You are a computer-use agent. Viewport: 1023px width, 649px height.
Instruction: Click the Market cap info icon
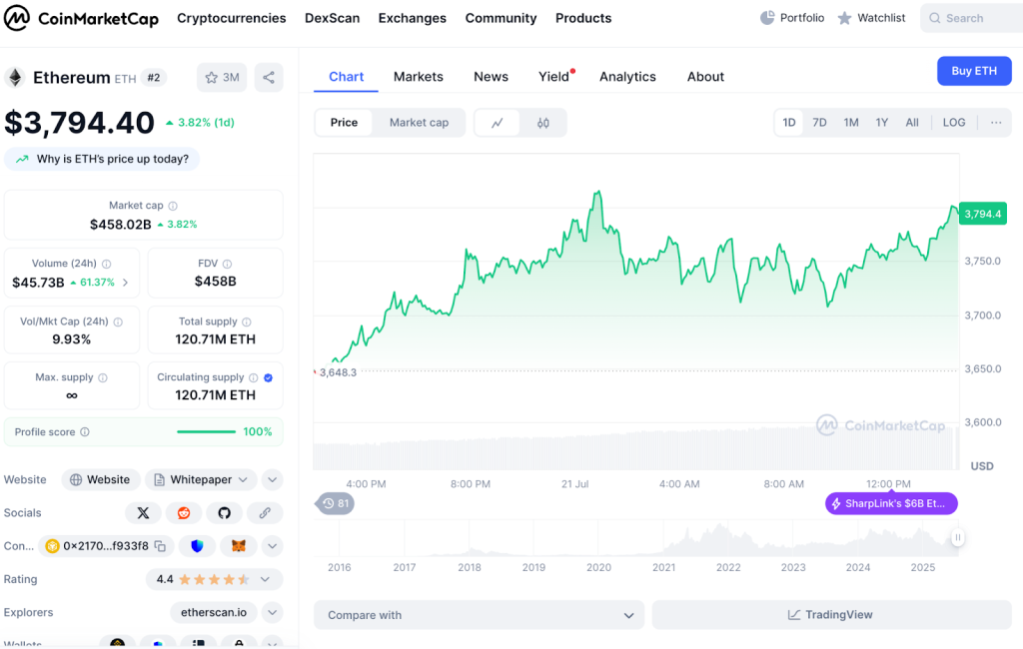[x=173, y=206]
